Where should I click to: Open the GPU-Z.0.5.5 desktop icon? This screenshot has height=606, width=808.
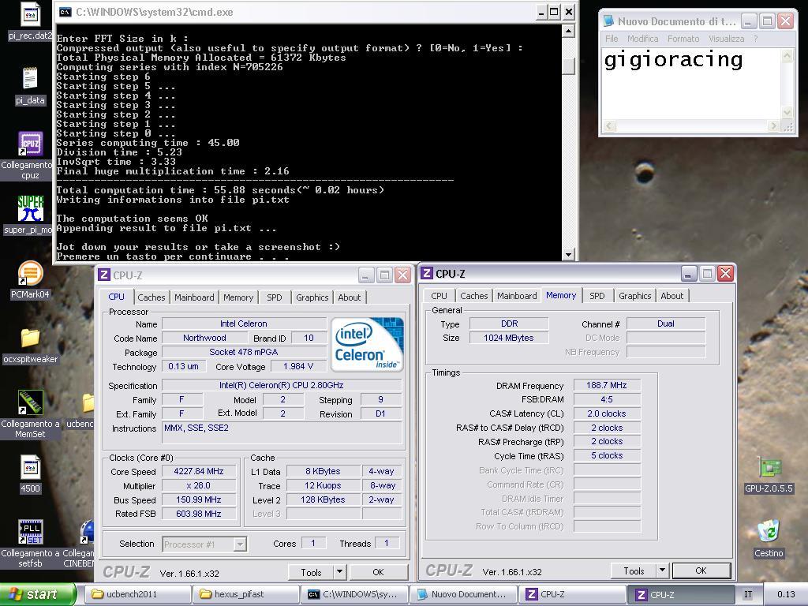769,467
